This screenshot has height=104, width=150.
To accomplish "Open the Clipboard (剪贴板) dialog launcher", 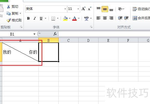I will click(x=21, y=27).
